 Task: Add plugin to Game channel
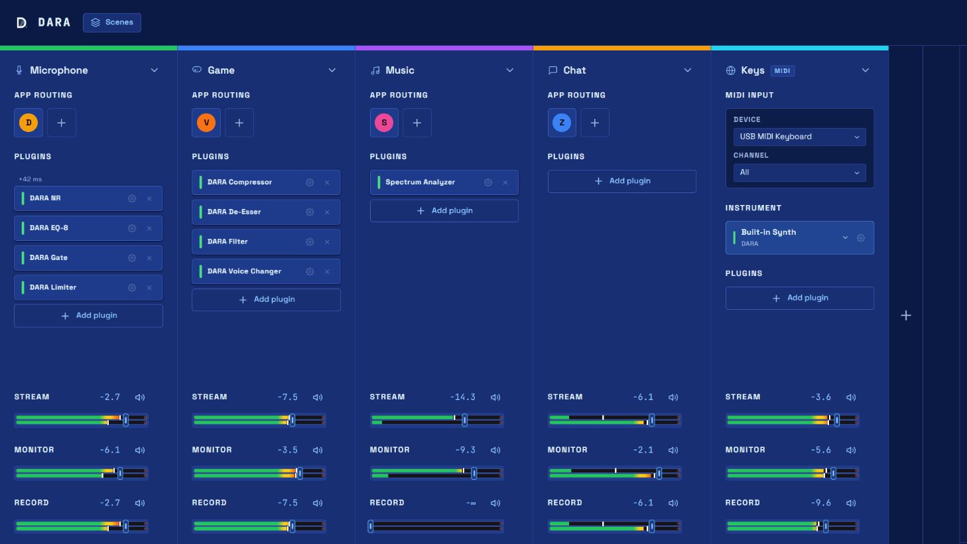tap(266, 300)
